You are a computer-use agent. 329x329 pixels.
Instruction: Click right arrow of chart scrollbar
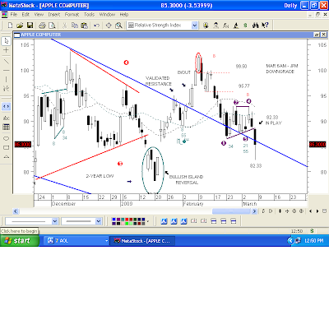(x=254, y=211)
